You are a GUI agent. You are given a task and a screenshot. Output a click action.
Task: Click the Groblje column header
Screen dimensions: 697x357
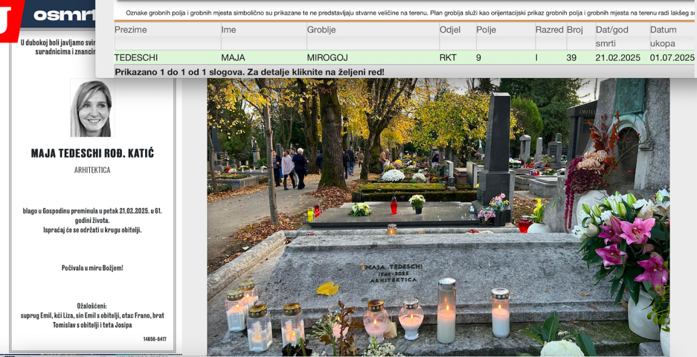tap(321, 30)
